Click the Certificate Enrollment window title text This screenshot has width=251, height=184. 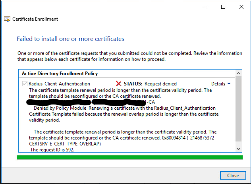coord(35,19)
